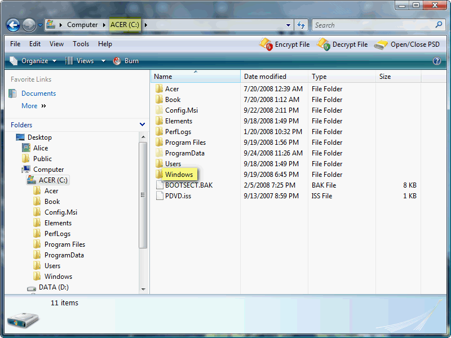The image size is (451, 338).
Task: Select Windows in the folder tree
Action: (x=58, y=277)
